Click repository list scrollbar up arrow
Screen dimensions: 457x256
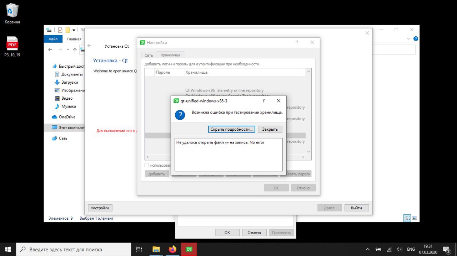309,72
